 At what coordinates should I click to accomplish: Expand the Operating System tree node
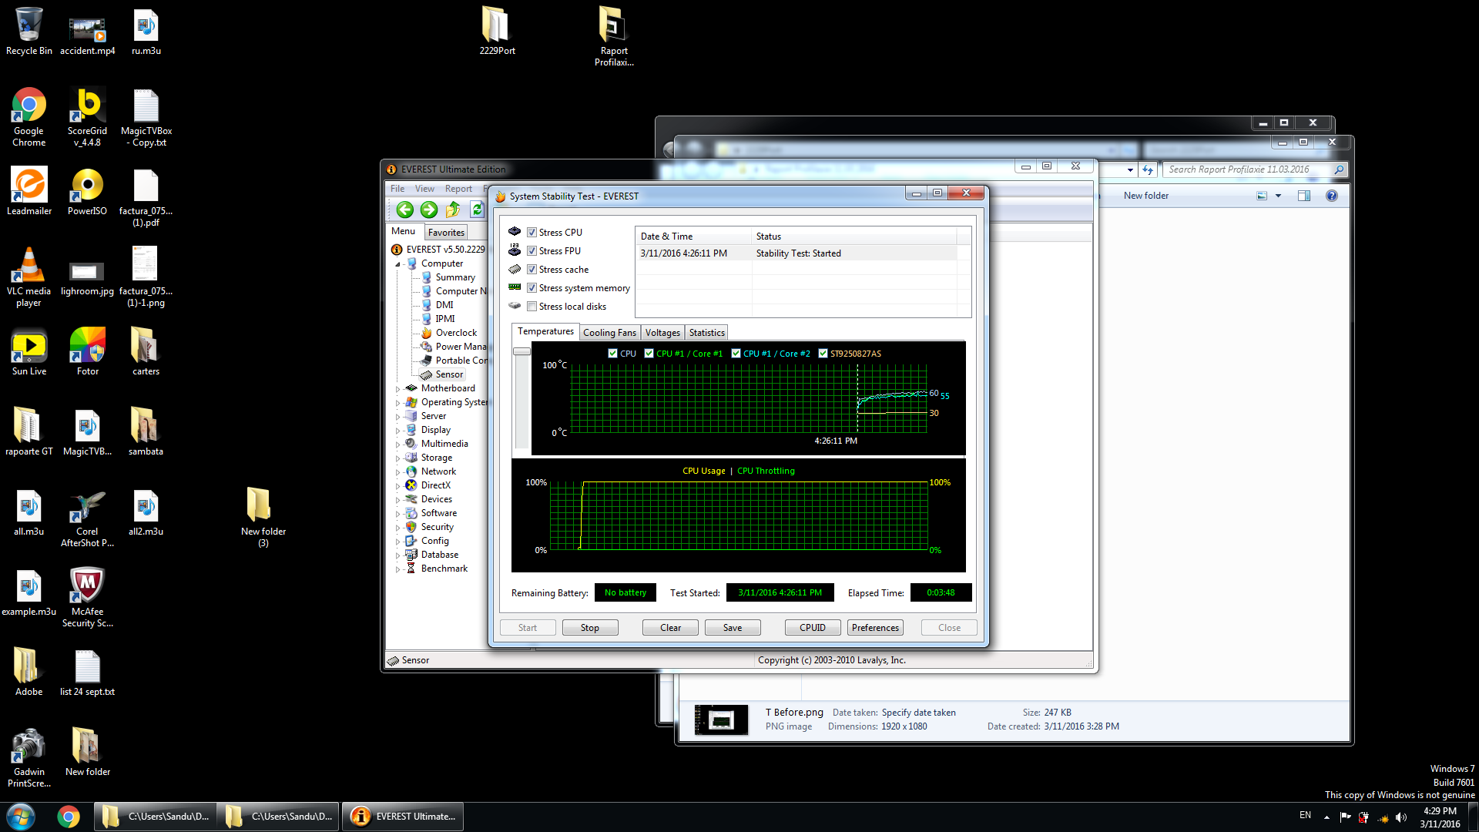click(398, 403)
